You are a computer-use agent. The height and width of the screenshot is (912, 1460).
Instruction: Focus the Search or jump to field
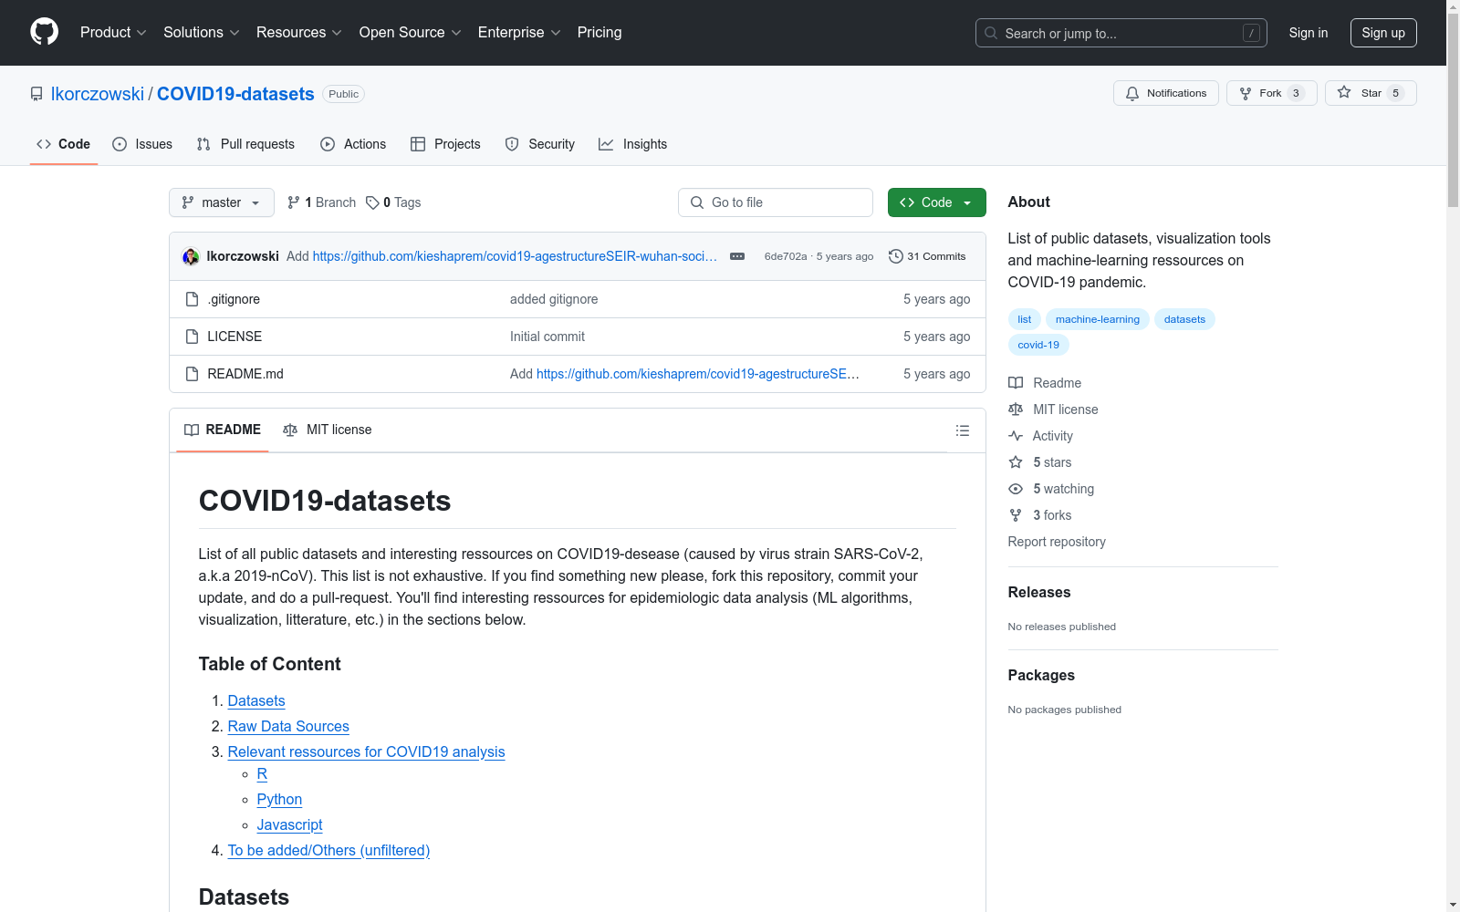pyautogui.click(x=1121, y=33)
